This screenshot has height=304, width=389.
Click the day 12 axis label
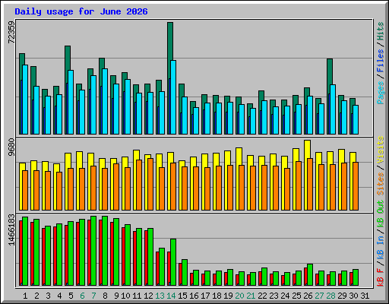pos(148,296)
